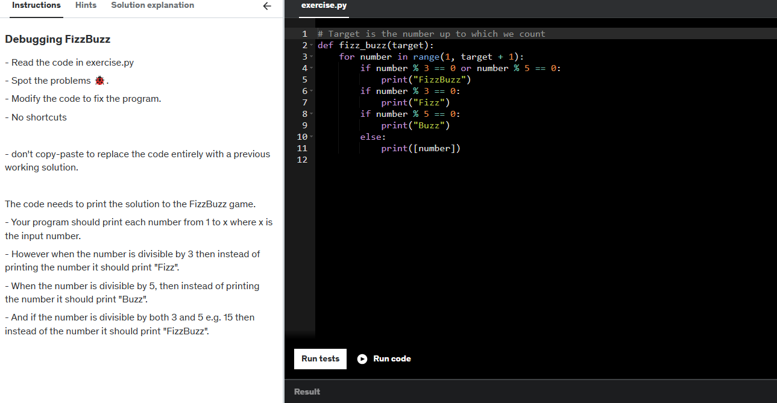Click line number 5 in the gutter
The image size is (777, 403).
pyautogui.click(x=305, y=80)
